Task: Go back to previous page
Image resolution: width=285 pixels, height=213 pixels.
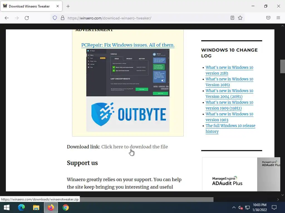Action: click(x=7, y=18)
